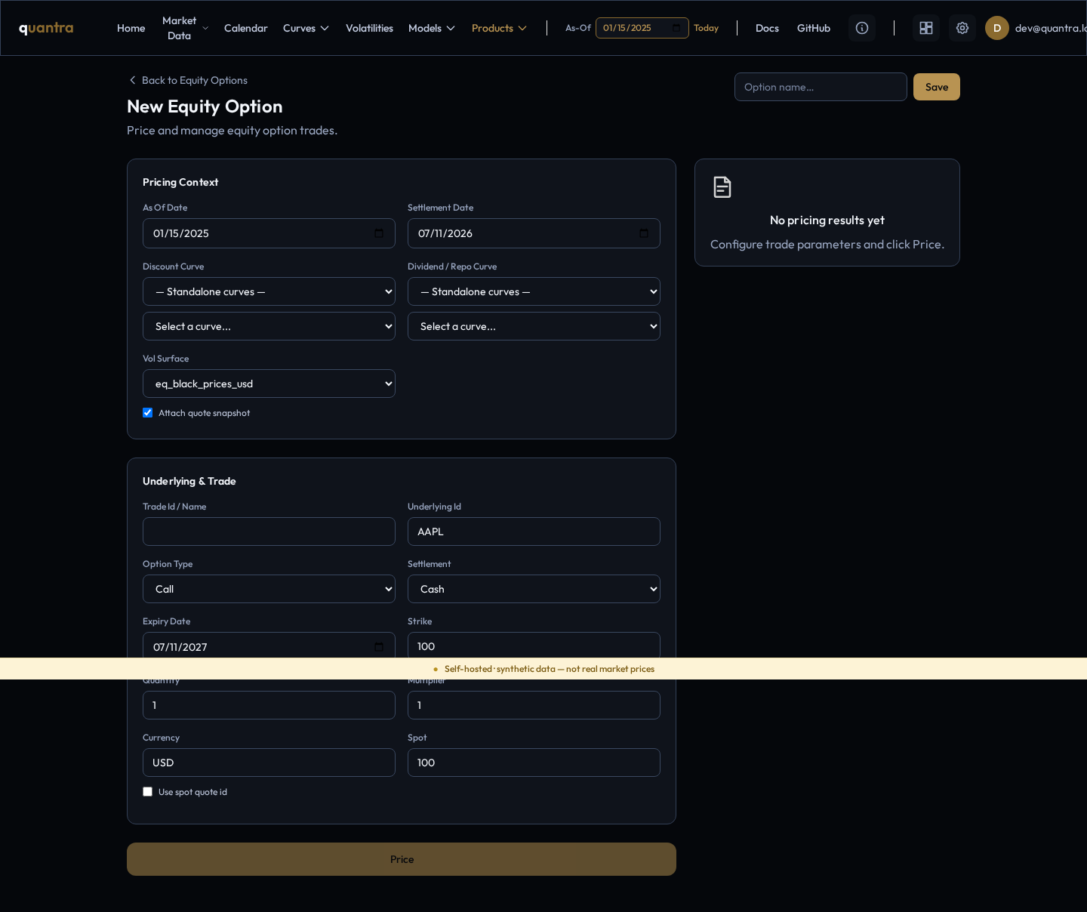
Task: Expand the Market Data menu
Action: click(x=185, y=28)
